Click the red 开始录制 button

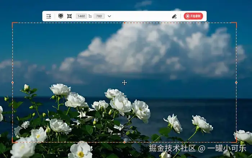(193, 16)
